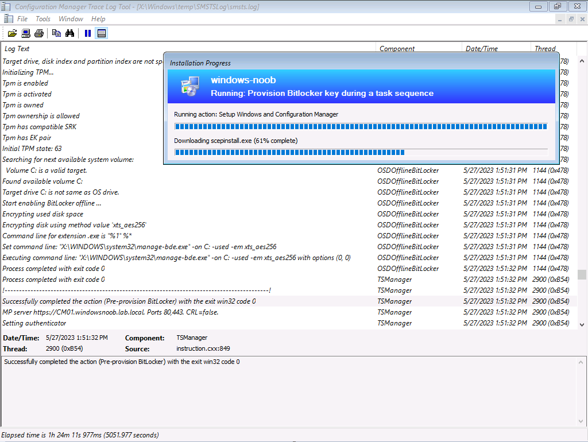Select the dashed separator log row
This screenshot has height=442, width=588.
289,290
